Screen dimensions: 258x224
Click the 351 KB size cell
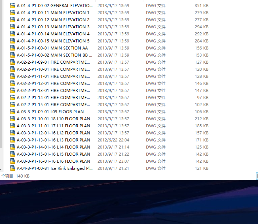coord(201,6)
